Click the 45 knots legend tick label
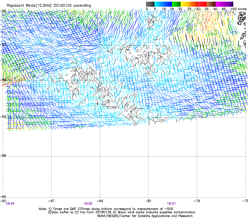This screenshot has height=218, width=248. (224, 9)
